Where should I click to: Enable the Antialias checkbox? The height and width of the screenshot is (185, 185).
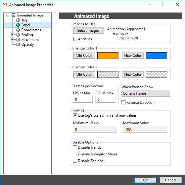point(75,39)
